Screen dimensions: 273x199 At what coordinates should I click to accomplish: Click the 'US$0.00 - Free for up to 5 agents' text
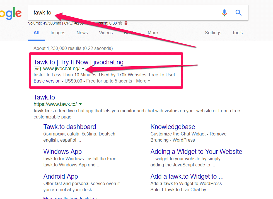[98, 81]
